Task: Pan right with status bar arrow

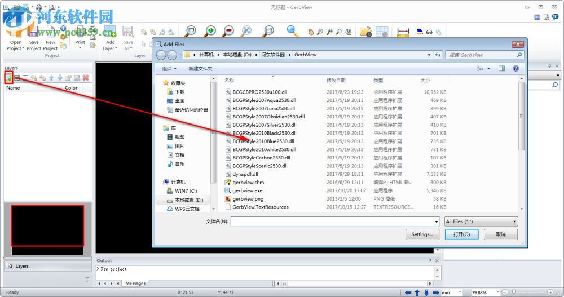Action: [435, 292]
